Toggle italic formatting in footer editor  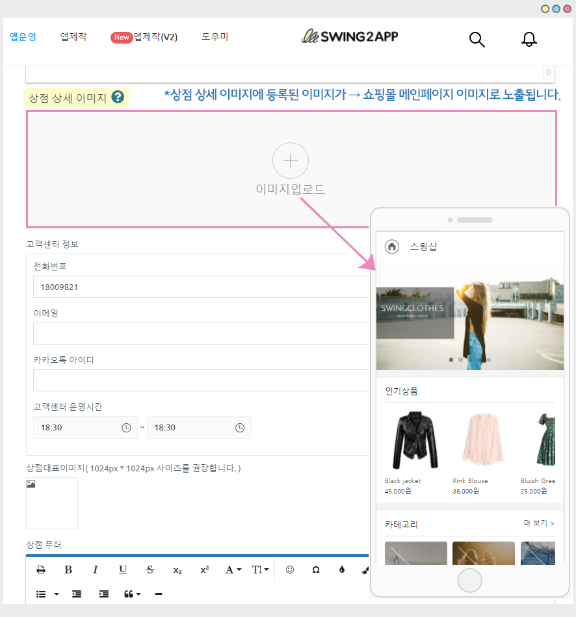point(96,570)
